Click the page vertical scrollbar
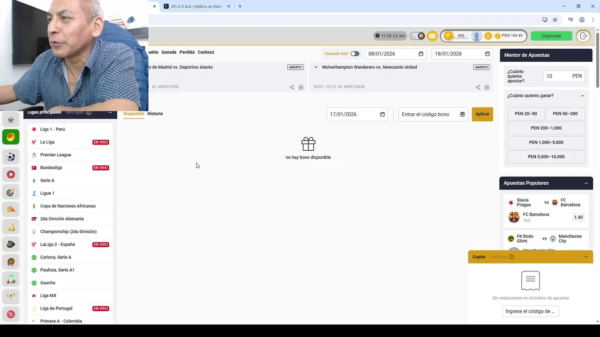Viewport: 600px width, 337px height. pos(597,59)
